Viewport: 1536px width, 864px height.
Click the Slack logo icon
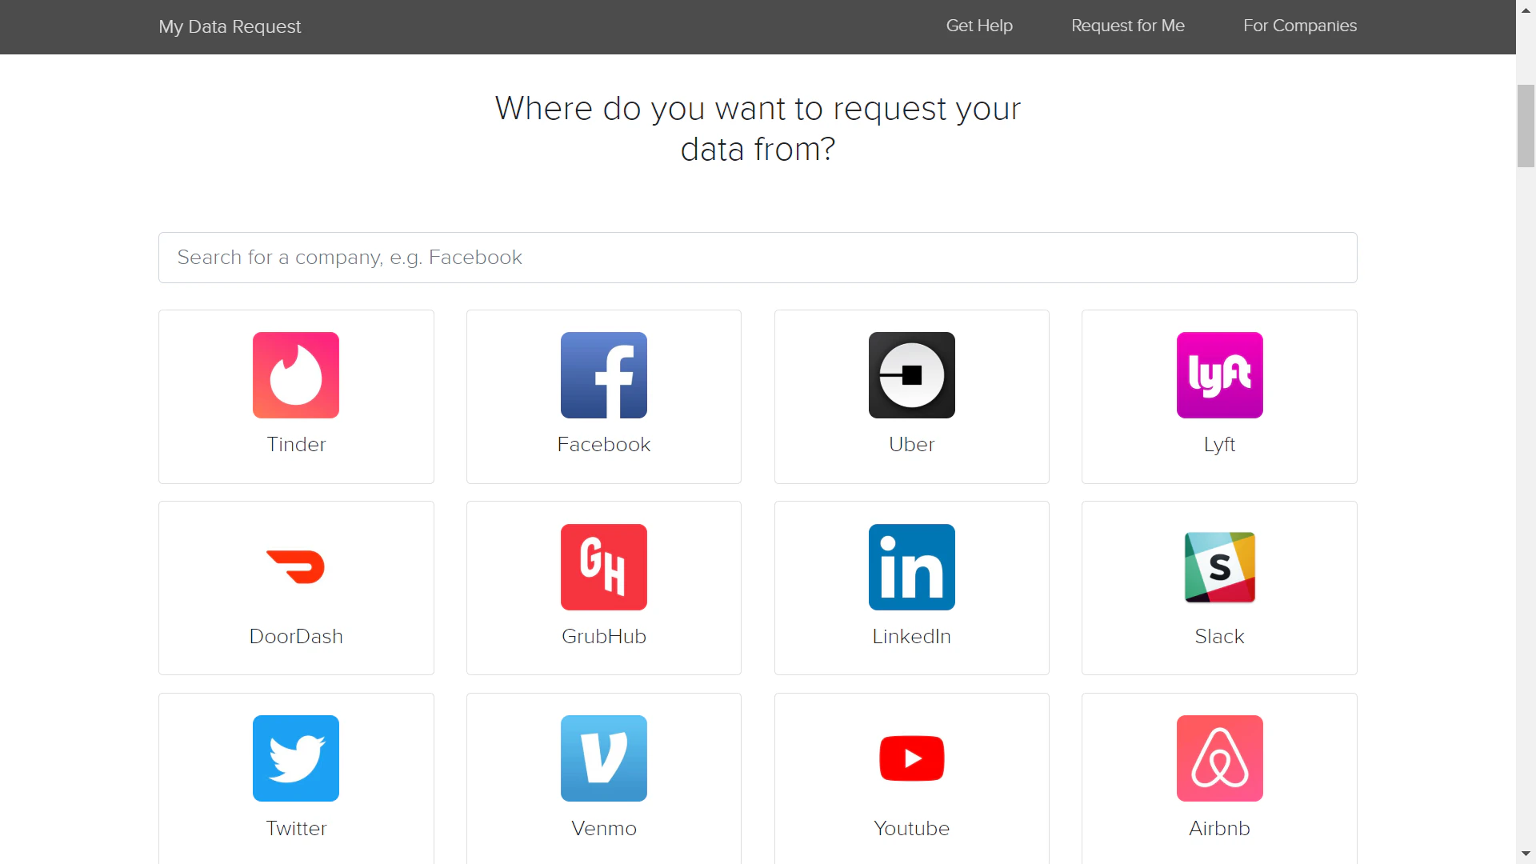click(1218, 566)
